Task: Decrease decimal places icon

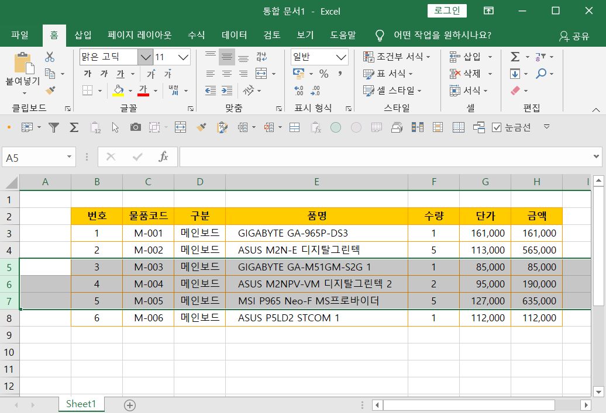Action: click(x=315, y=91)
